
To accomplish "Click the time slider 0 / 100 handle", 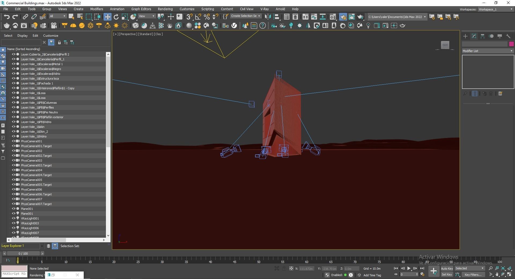I will [23, 253].
